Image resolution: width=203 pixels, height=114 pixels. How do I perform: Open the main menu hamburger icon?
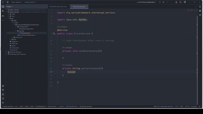[x=8, y=2]
